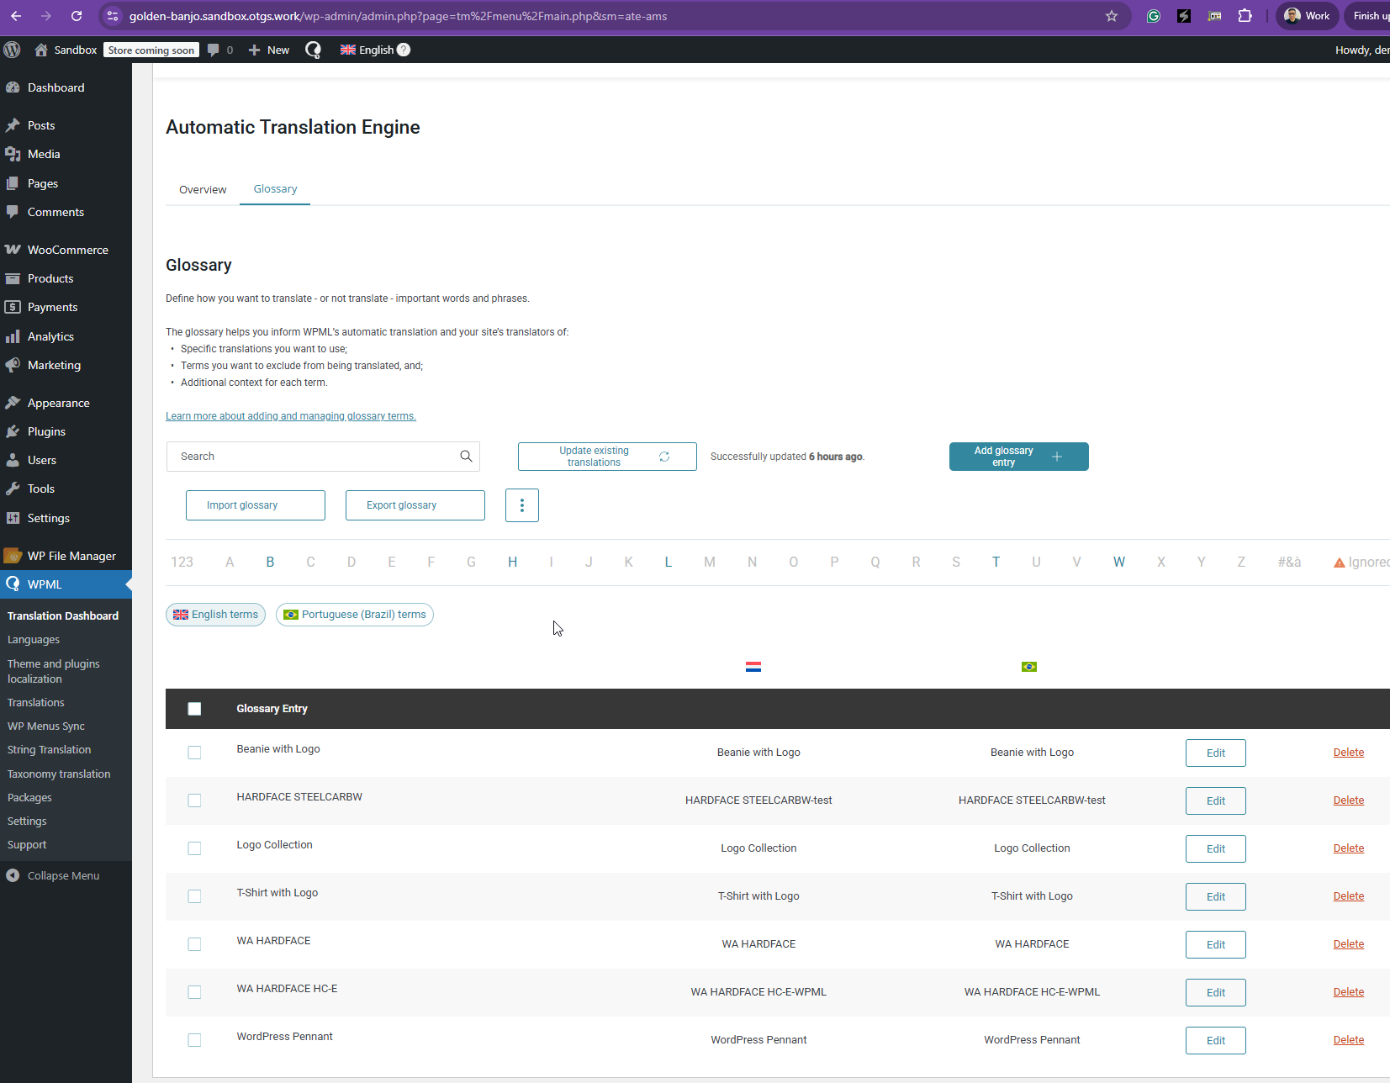The image size is (1390, 1083).
Task: Toggle the Portuguese (Brazil) terms filter
Action: 355,615
